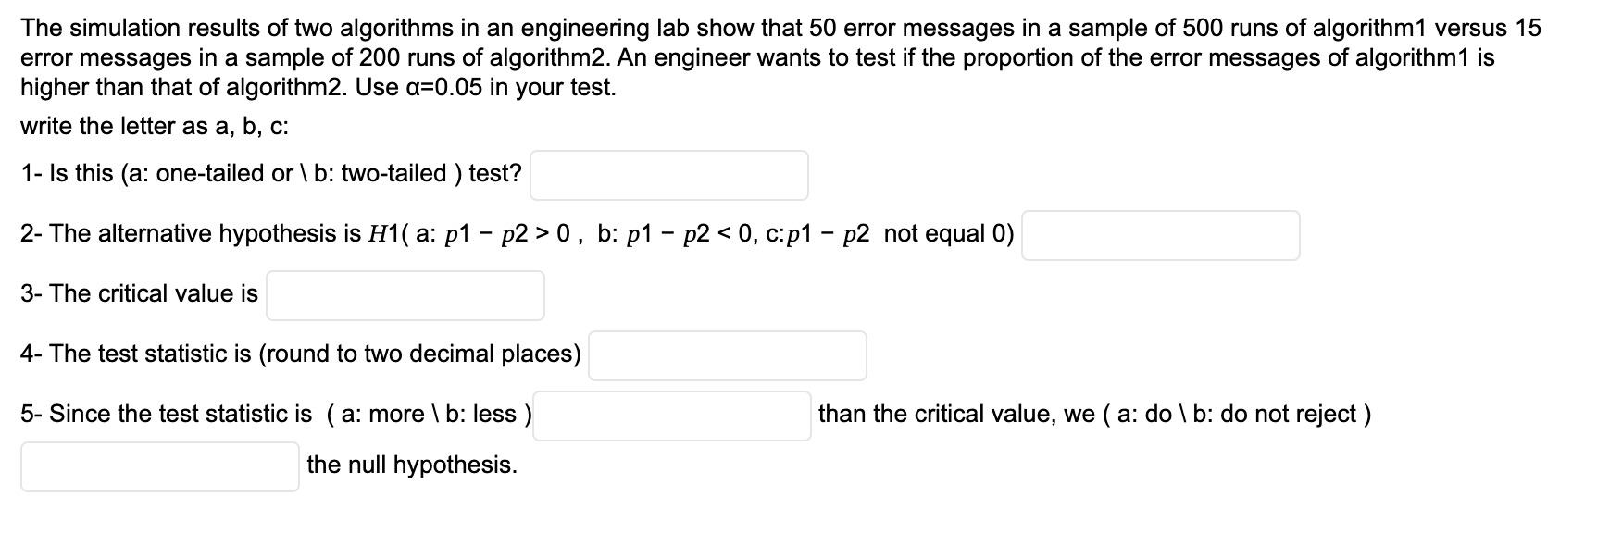Click the 'p1 − p2 < 0' option text

[x=687, y=233]
